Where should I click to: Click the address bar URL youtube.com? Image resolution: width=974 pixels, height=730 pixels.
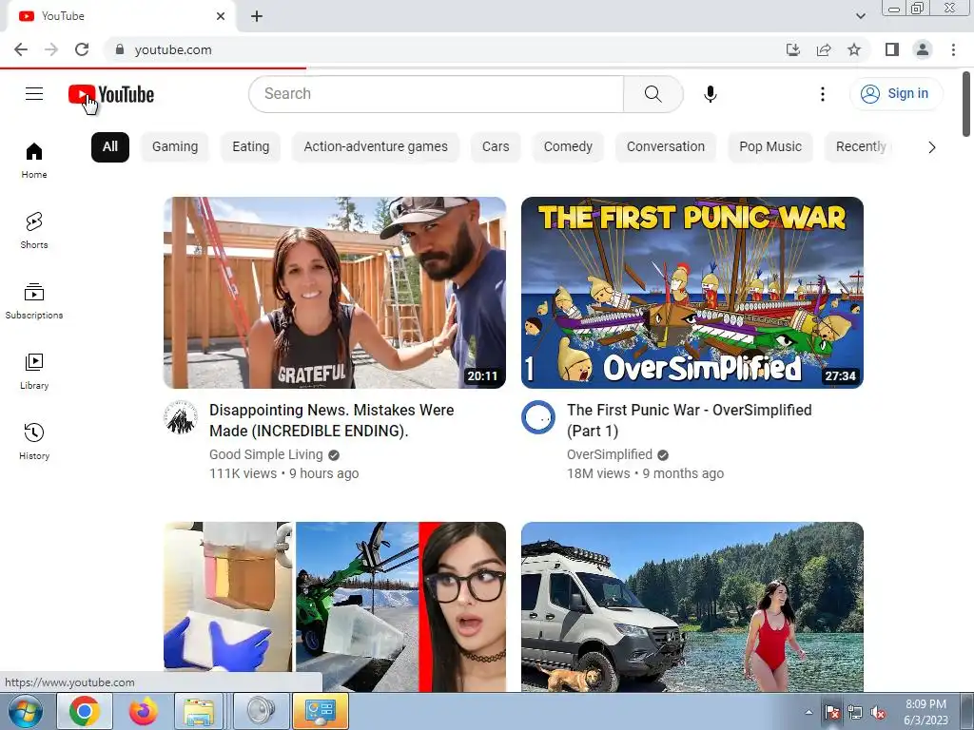pyautogui.click(x=173, y=49)
